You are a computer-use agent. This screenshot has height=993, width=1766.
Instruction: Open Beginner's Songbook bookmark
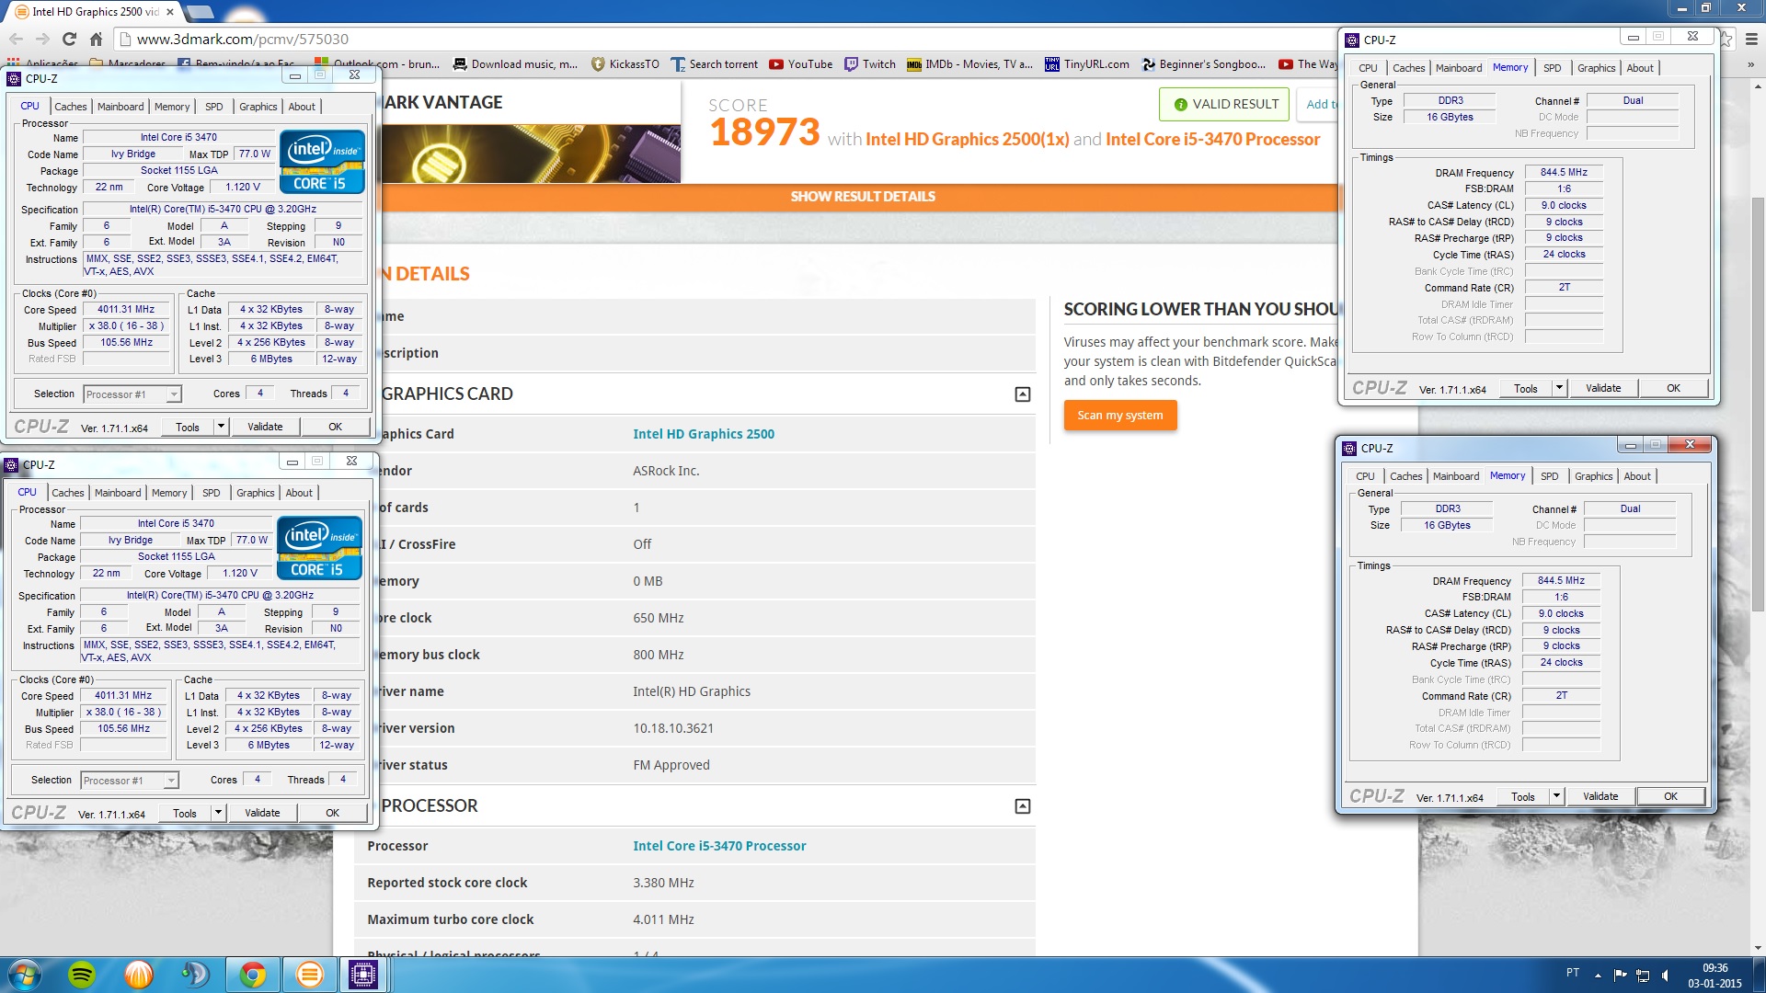[1203, 64]
